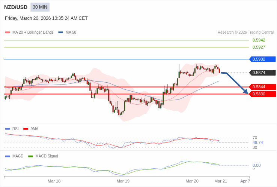
Task: Click the 0.5927 resistance level label
Action: click(x=259, y=47)
